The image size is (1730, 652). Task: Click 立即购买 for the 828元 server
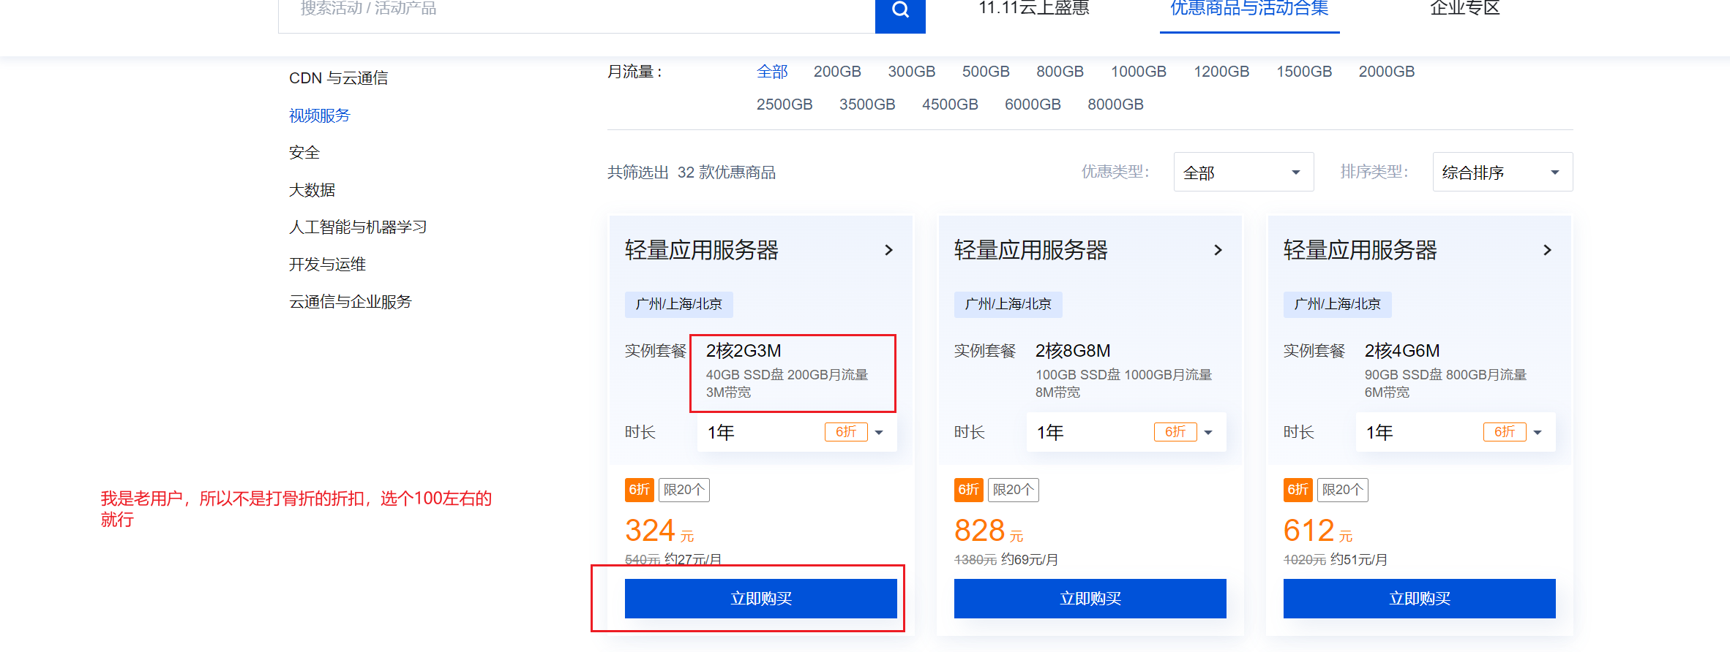(1090, 599)
